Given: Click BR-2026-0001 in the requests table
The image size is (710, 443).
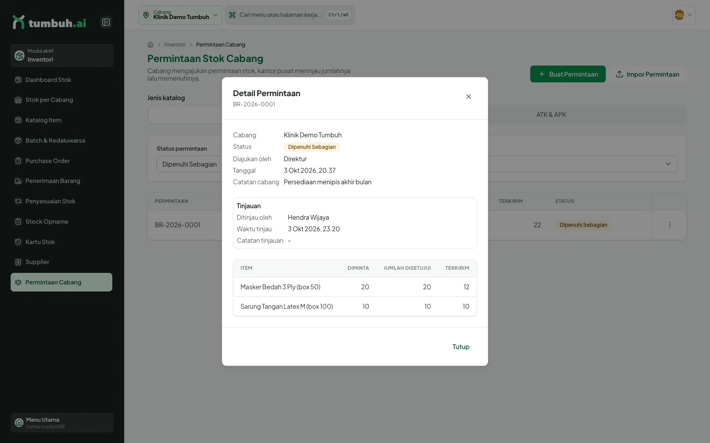Looking at the screenshot, I should coord(177,225).
